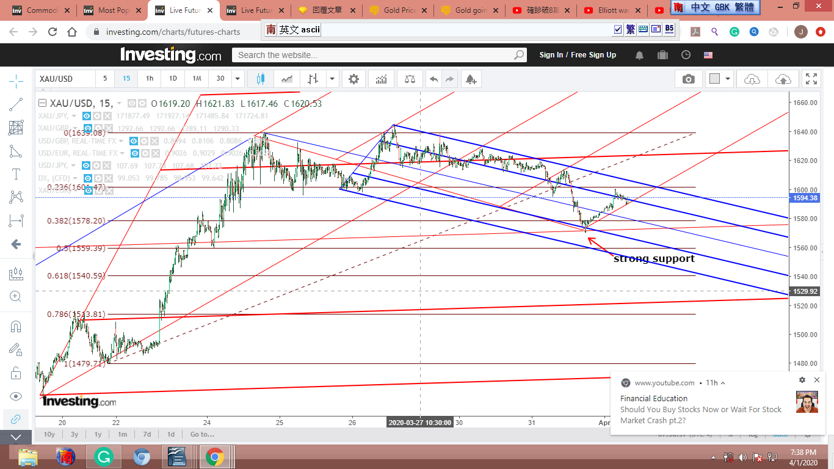834x469 pixels.
Task: Click the load chart cloud download icon
Action: (752, 79)
